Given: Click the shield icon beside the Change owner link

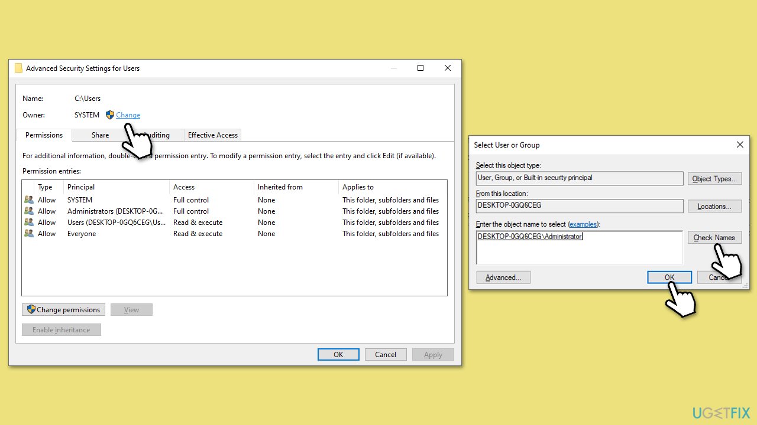Looking at the screenshot, I should click(109, 115).
